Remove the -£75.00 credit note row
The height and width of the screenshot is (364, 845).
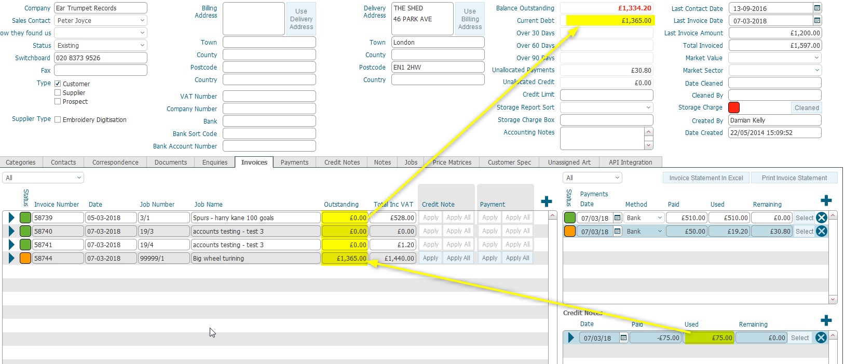coord(821,338)
